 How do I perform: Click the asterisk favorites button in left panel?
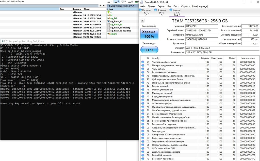click(100, 6)
